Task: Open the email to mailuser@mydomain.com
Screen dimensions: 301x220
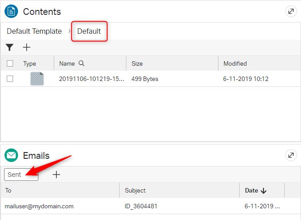Action: point(39,206)
